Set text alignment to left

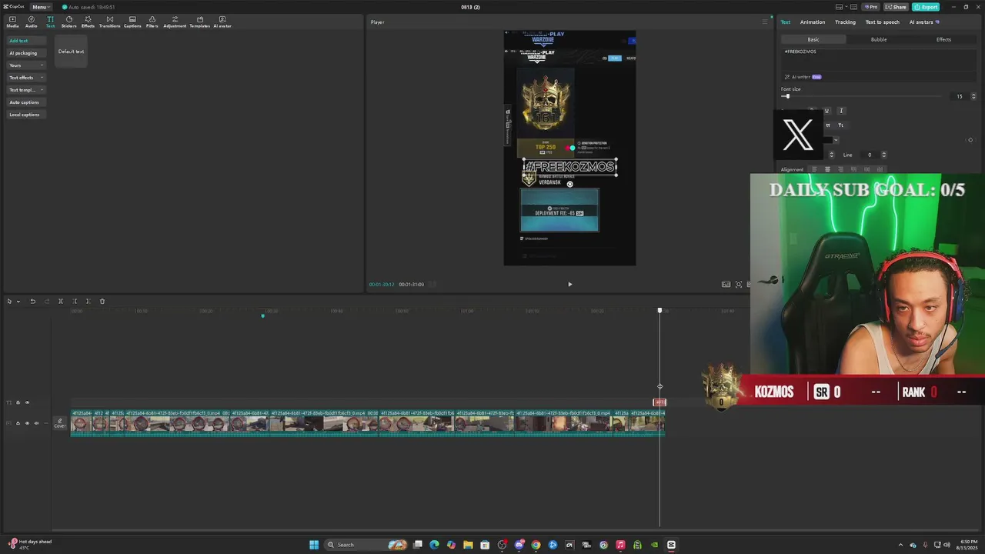[x=814, y=169]
